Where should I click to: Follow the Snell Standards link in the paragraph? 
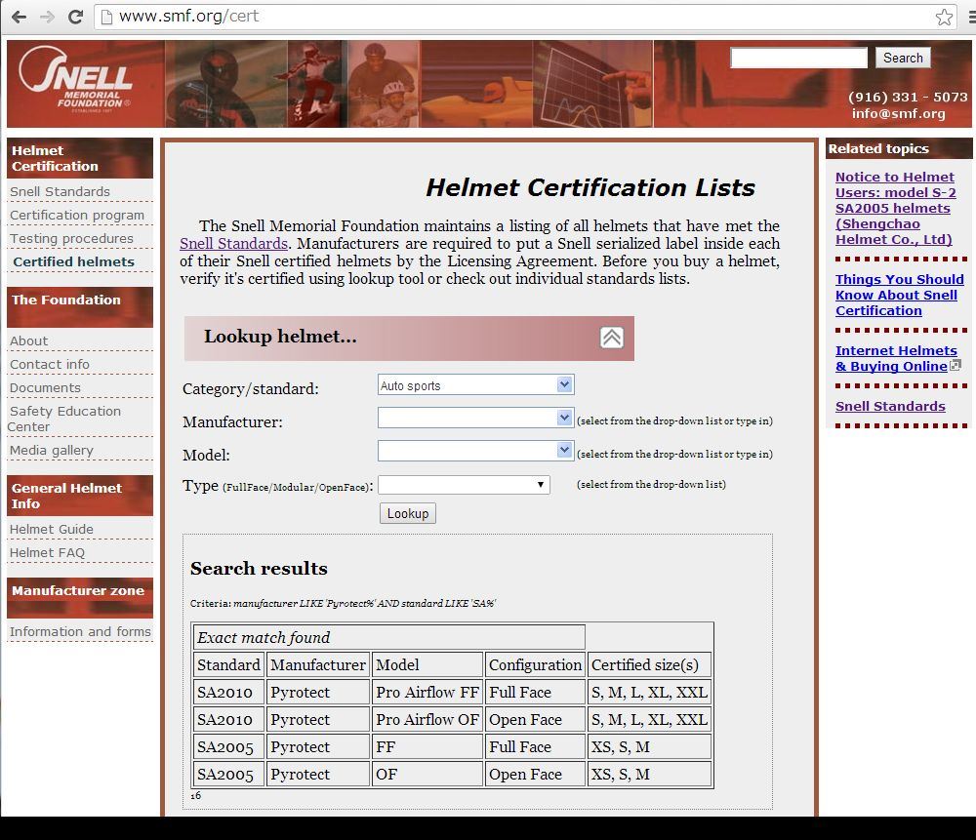[233, 243]
